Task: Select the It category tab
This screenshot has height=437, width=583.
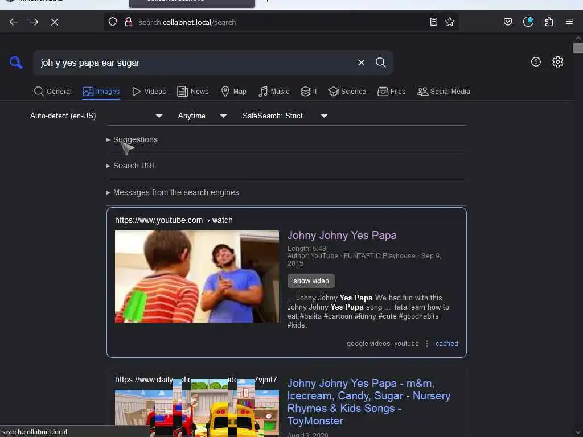Action: [x=309, y=92]
